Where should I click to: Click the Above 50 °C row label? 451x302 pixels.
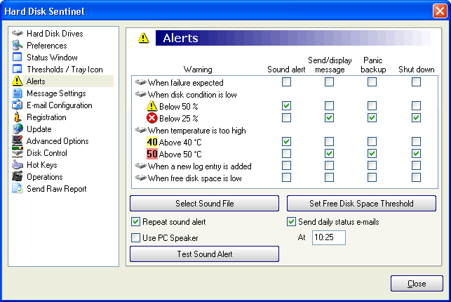pos(180,155)
